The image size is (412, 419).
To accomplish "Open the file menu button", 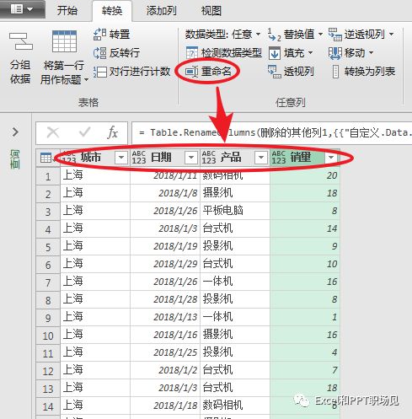I will click(x=22, y=9).
